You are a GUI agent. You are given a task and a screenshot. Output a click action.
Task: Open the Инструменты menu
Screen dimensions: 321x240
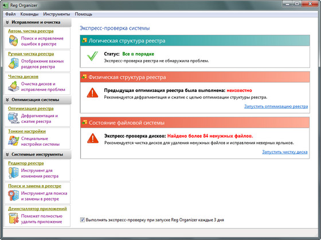coord(57,14)
